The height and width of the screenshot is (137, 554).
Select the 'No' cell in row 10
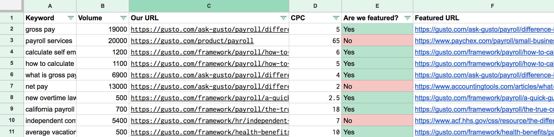[x=377, y=121]
